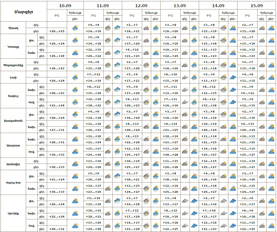
Task: Click Շիրակ weather icon for 10.09
Action: 75,28
